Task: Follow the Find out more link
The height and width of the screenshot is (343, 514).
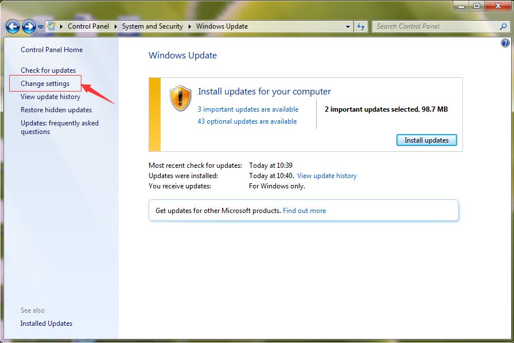Action: pyautogui.click(x=304, y=211)
